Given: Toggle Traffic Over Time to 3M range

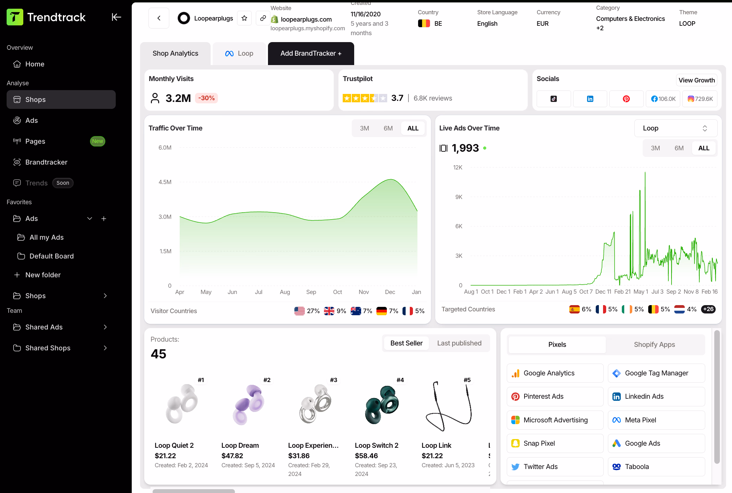Looking at the screenshot, I should point(364,128).
